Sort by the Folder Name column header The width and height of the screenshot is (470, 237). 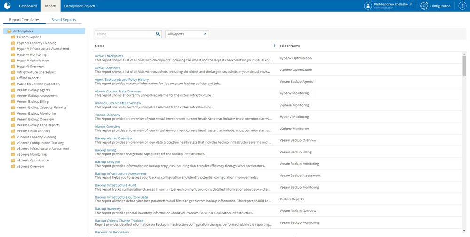pos(290,46)
